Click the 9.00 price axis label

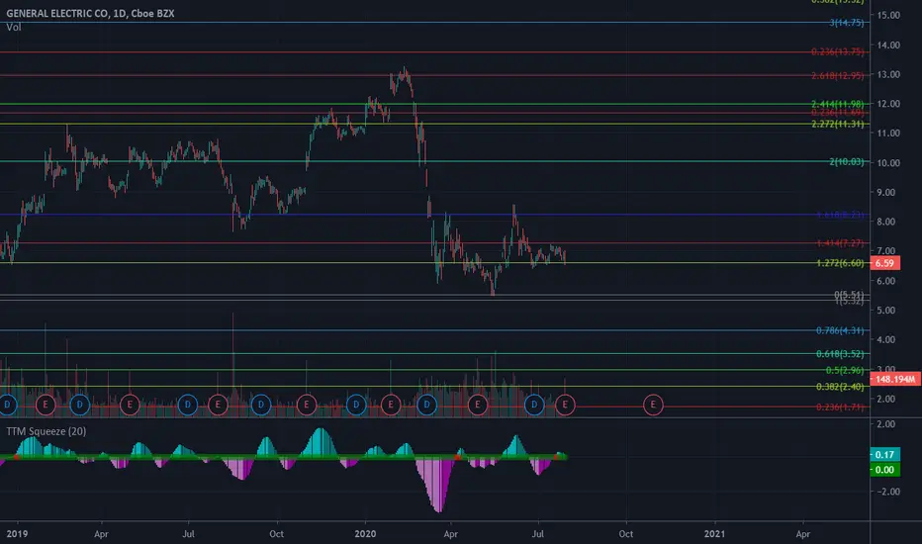(x=886, y=192)
